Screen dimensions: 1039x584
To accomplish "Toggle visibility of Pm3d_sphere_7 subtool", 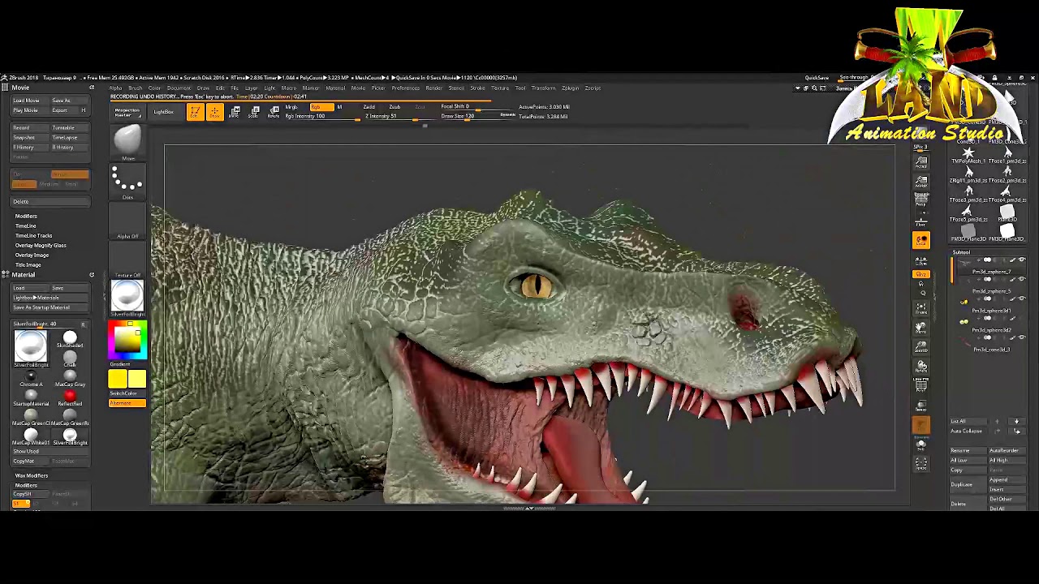I will (1021, 260).
